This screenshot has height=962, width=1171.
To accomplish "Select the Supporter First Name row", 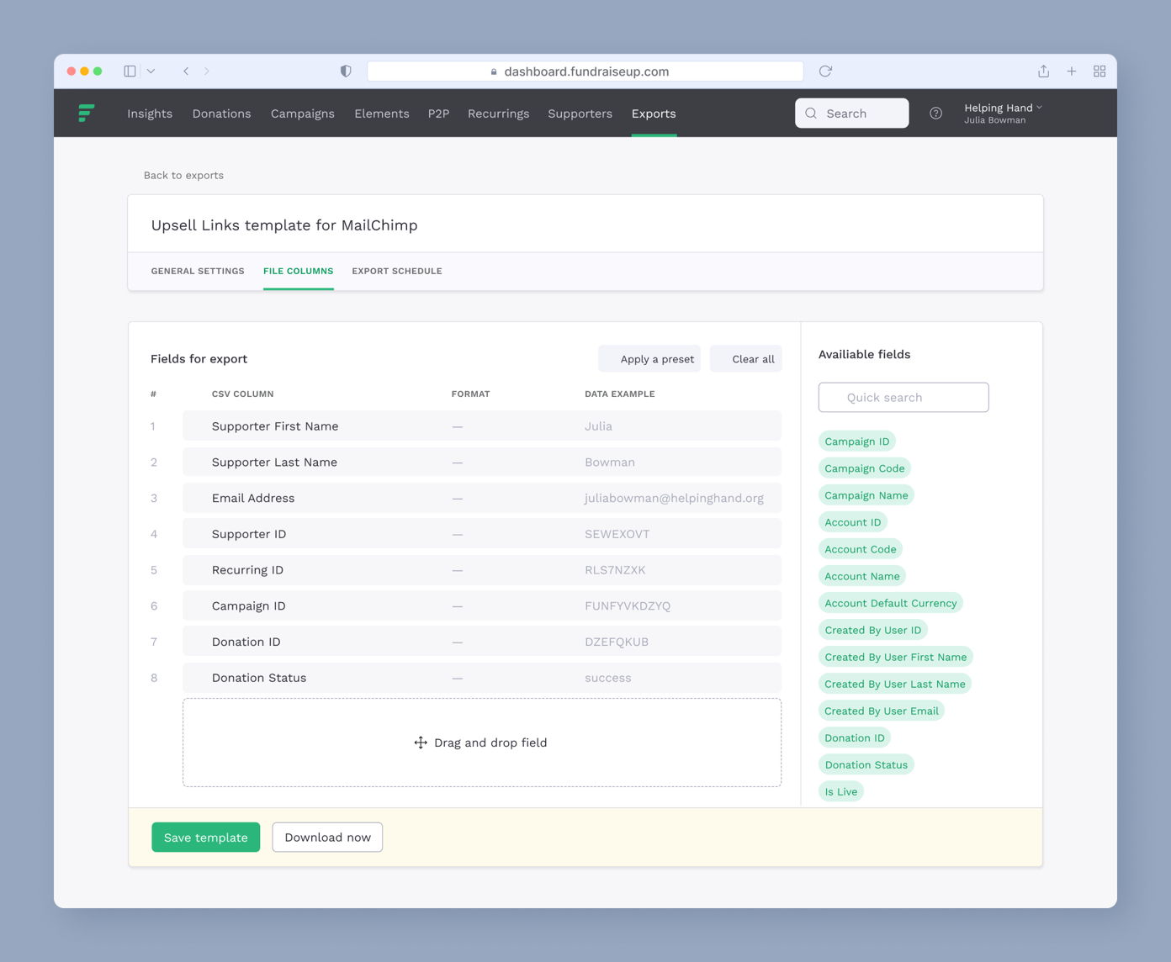I will [482, 426].
